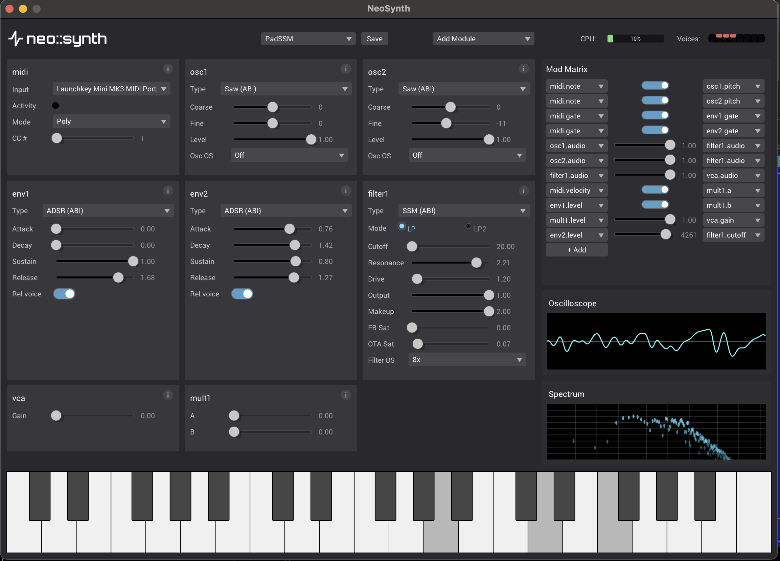Select the LP2 filter mode
Screen dimensions: 780x561
tap(468, 226)
